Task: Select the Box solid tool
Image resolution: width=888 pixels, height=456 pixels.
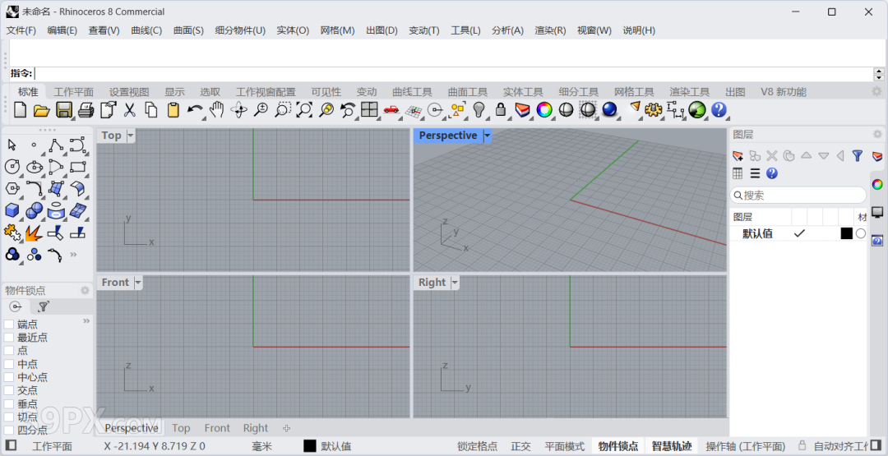Action: point(12,210)
